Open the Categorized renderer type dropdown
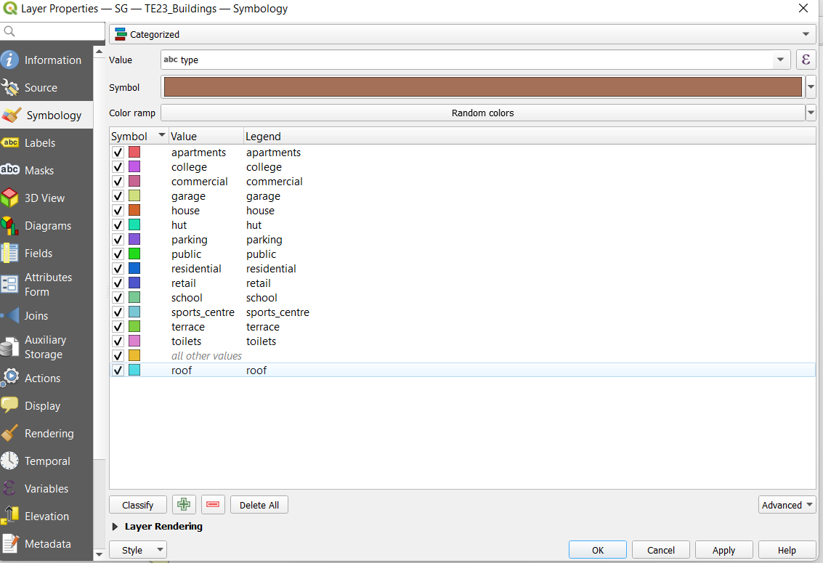The image size is (823, 563). pyautogui.click(x=462, y=34)
